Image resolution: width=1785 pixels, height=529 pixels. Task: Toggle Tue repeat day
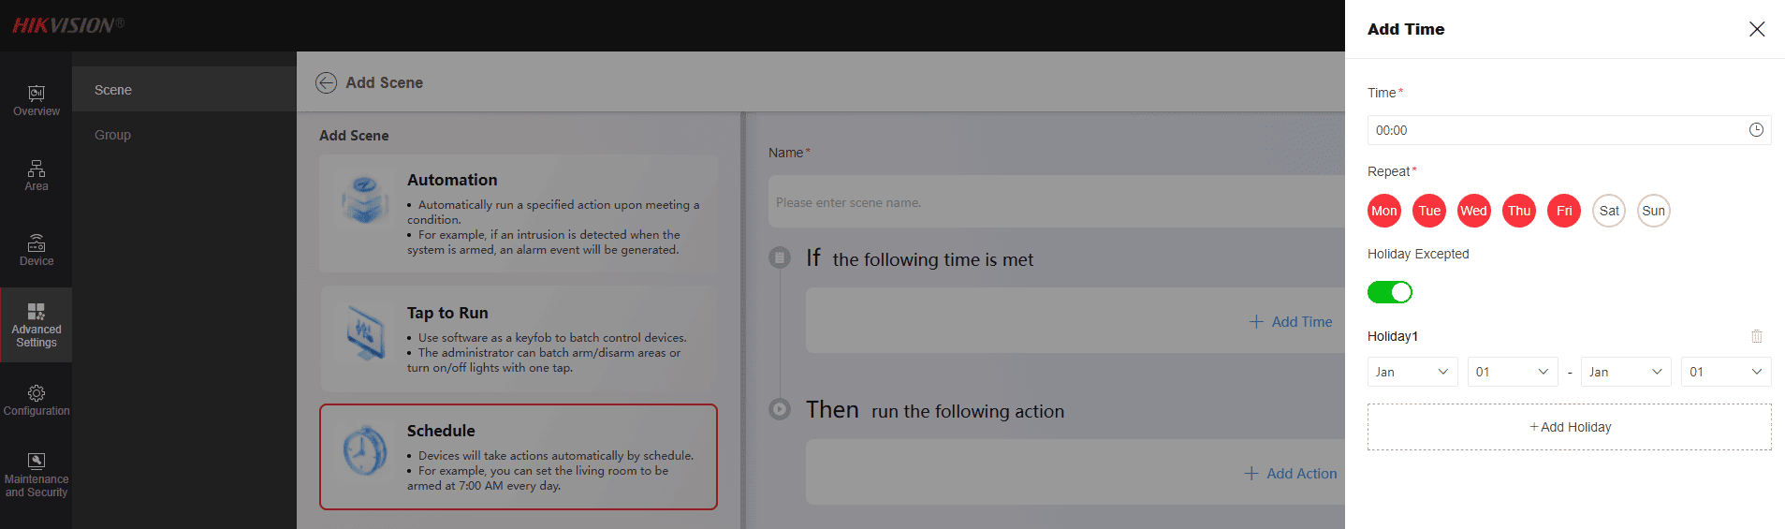click(x=1429, y=211)
